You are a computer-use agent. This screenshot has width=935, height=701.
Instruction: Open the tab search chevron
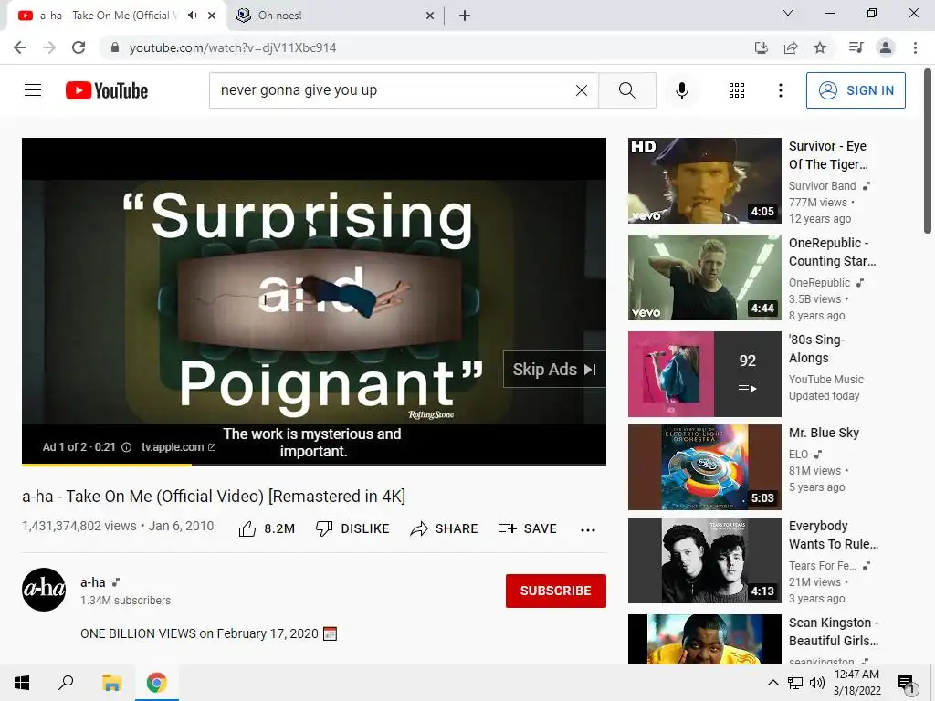(x=788, y=13)
